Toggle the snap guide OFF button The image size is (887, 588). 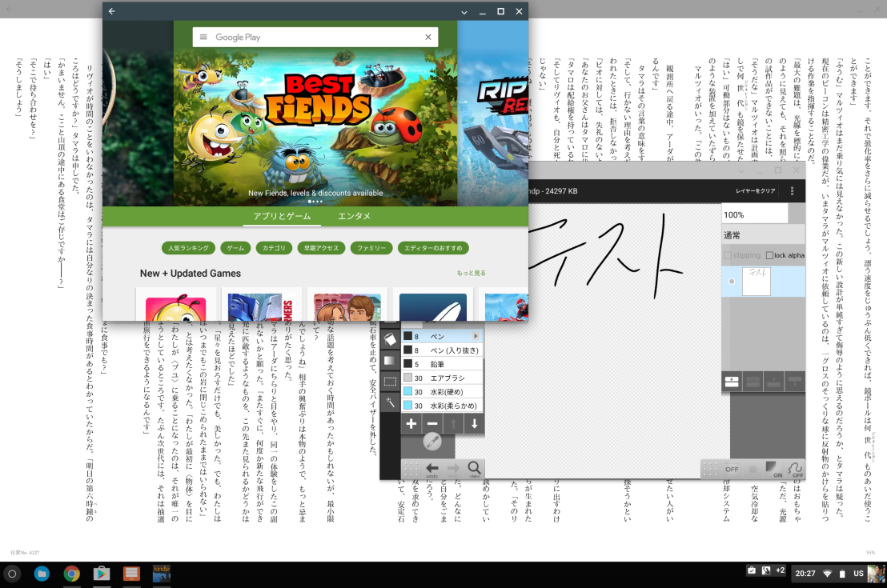(732, 470)
